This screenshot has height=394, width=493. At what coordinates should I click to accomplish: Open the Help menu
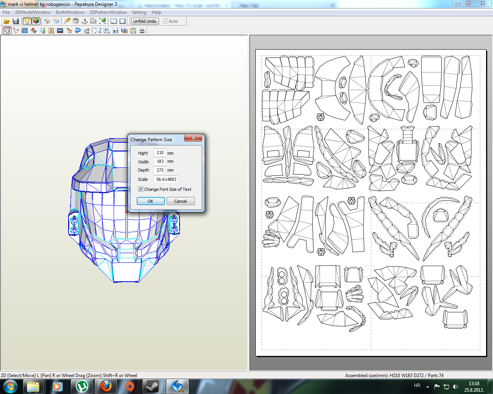[156, 12]
